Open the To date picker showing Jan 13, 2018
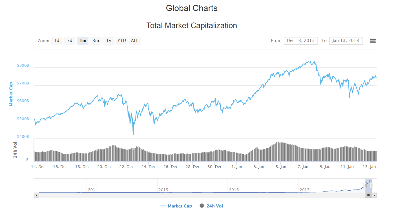This screenshot has width=396, height=212. tap(346, 41)
